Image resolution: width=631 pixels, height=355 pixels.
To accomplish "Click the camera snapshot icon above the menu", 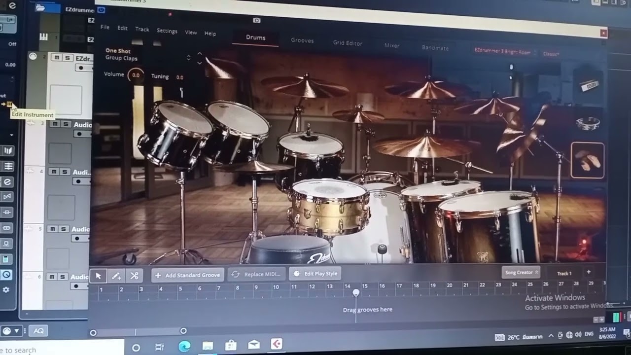I will click(x=256, y=20).
